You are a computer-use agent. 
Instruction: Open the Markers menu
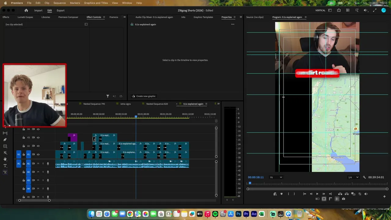(x=75, y=3)
